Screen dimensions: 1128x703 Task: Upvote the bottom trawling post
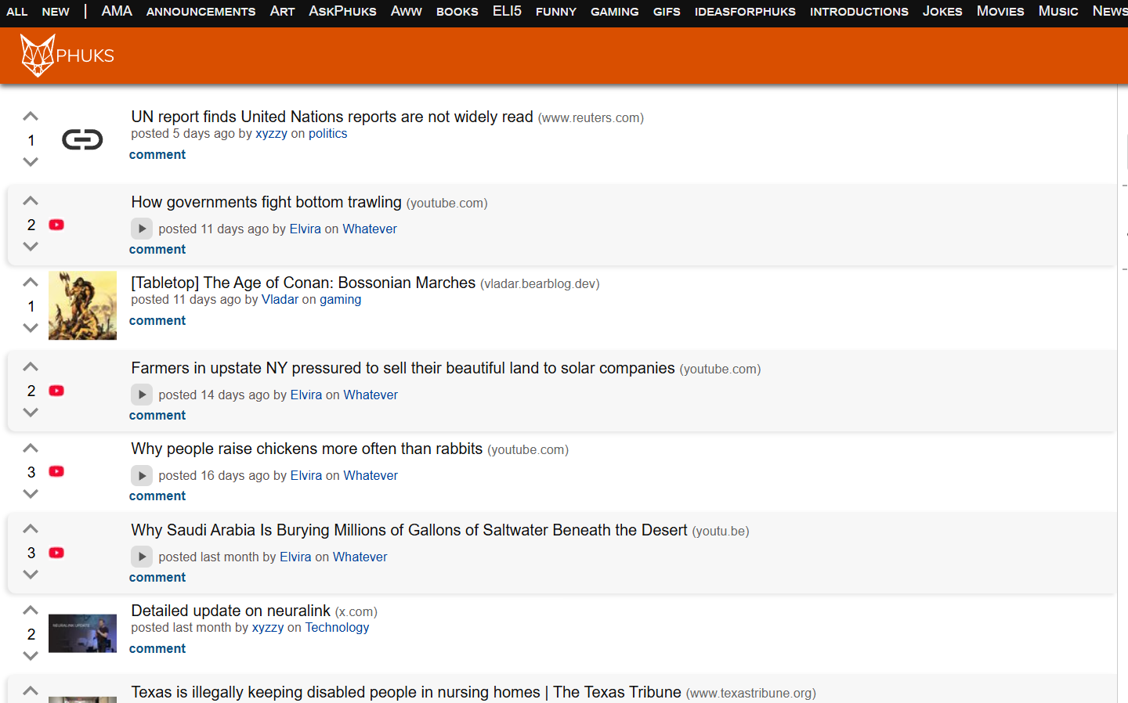31,201
